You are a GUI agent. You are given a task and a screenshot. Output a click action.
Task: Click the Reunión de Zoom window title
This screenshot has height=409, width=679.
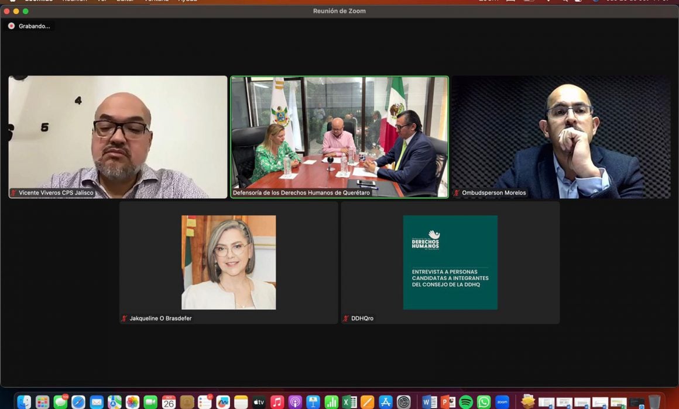point(339,11)
